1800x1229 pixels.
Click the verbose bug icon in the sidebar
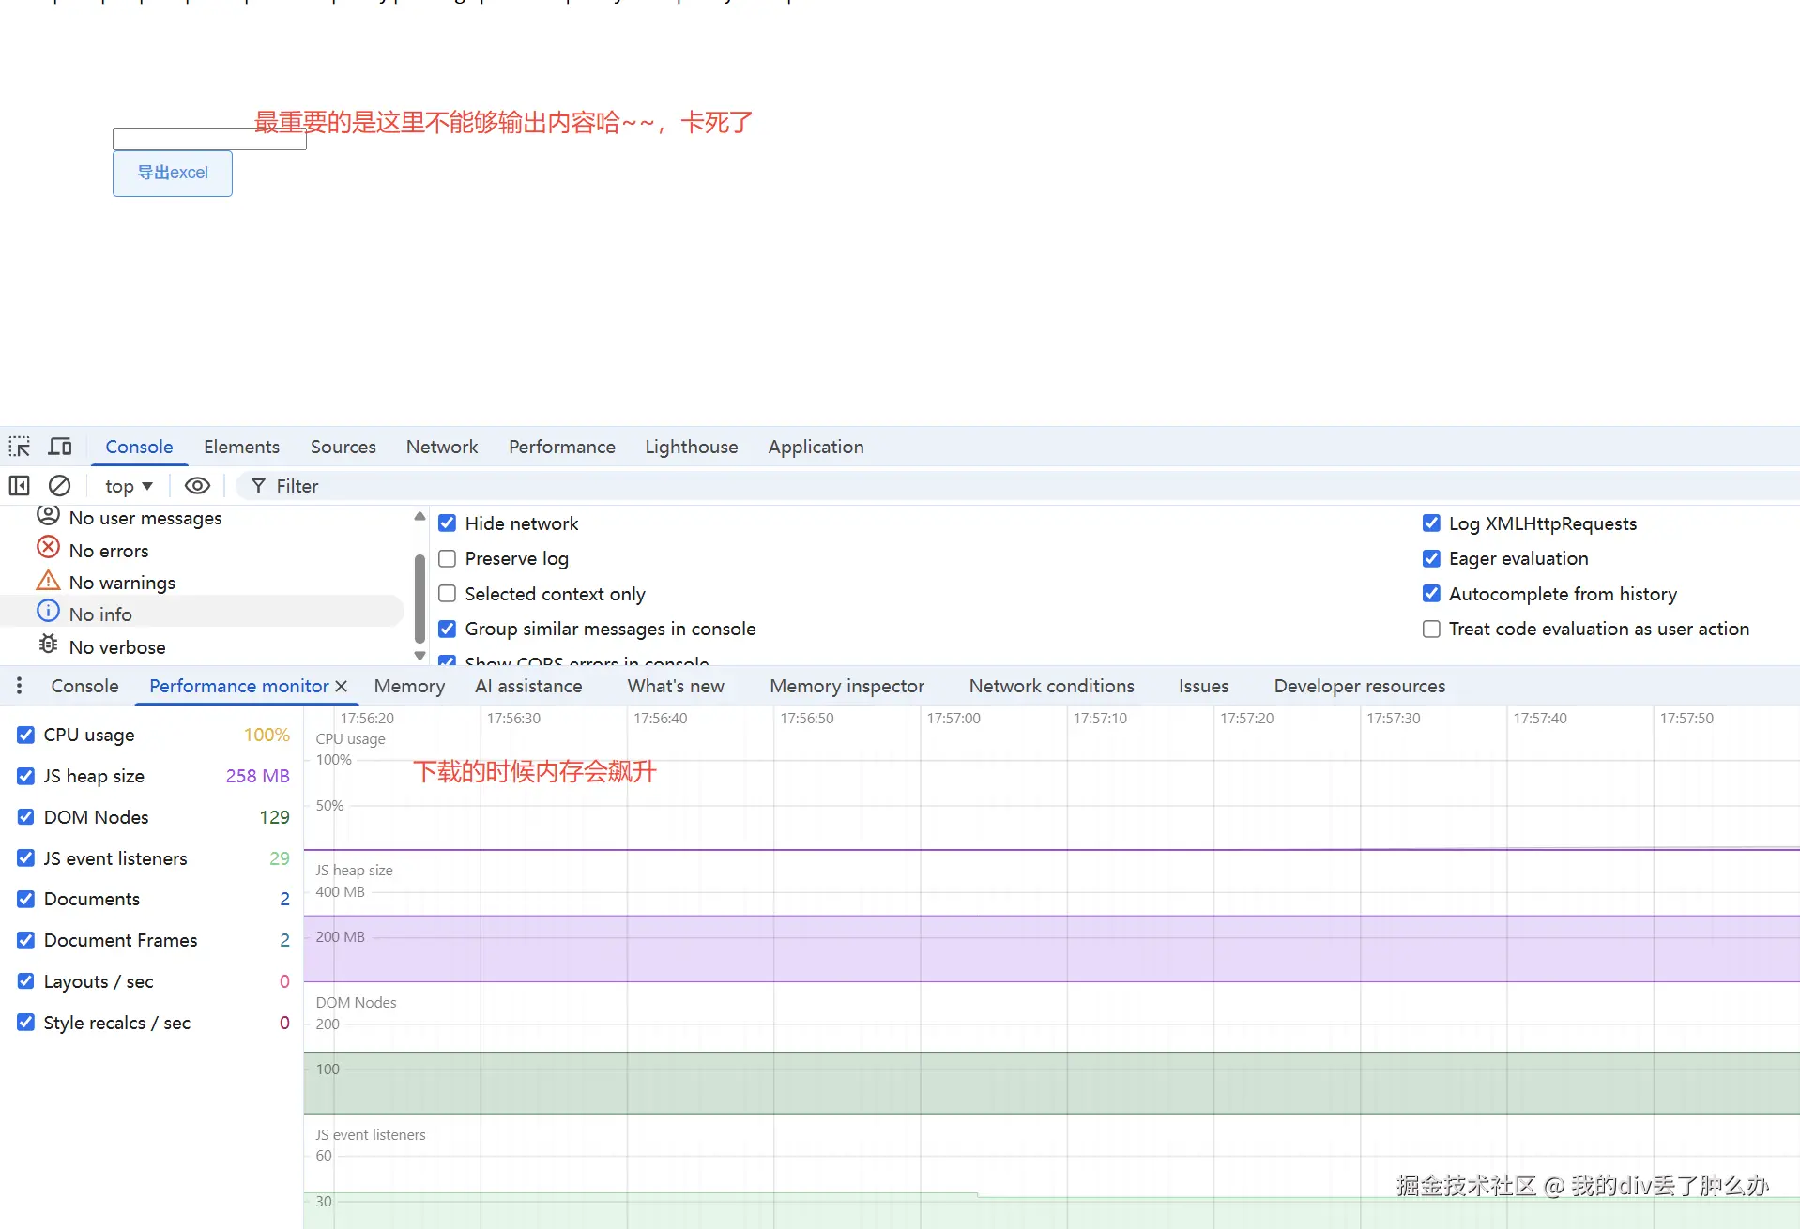click(48, 645)
